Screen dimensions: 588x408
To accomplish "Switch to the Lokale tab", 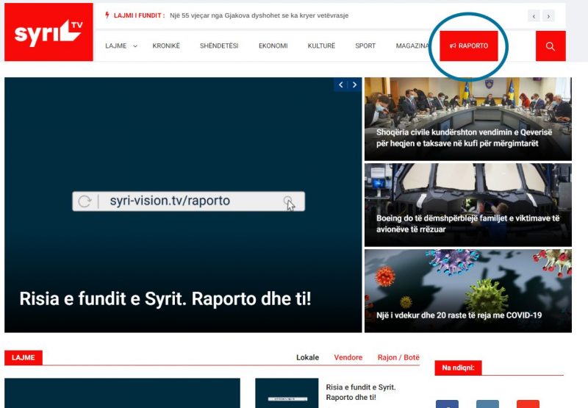I will pos(307,357).
